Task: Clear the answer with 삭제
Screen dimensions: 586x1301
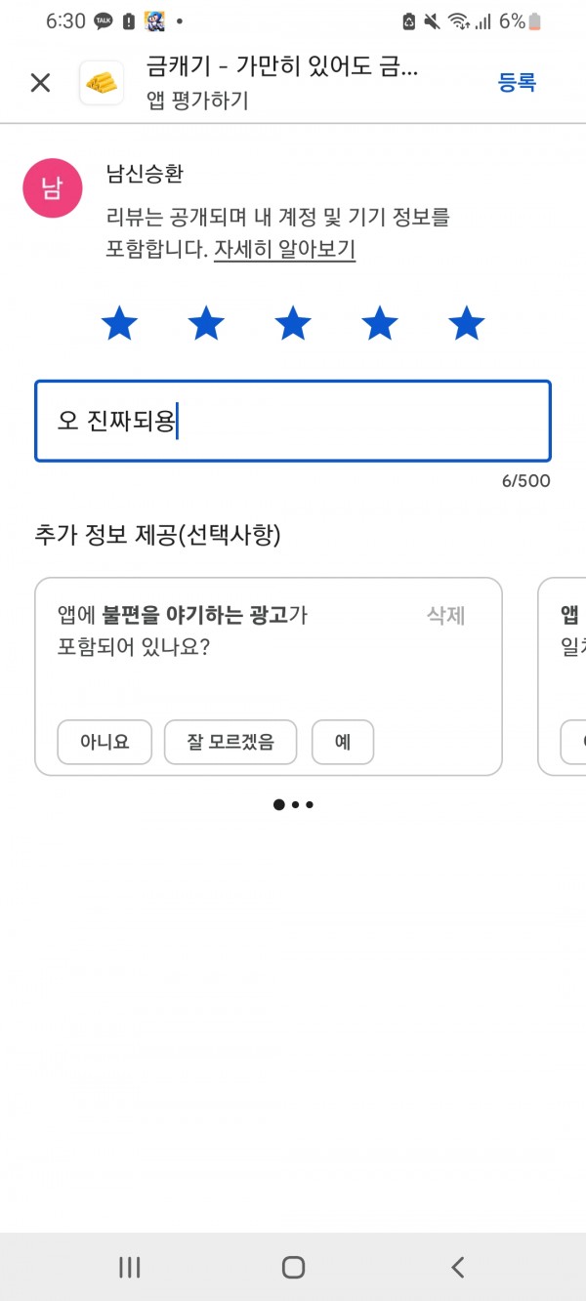Action: tap(445, 616)
